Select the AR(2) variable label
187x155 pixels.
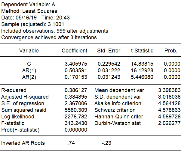pos(29,77)
